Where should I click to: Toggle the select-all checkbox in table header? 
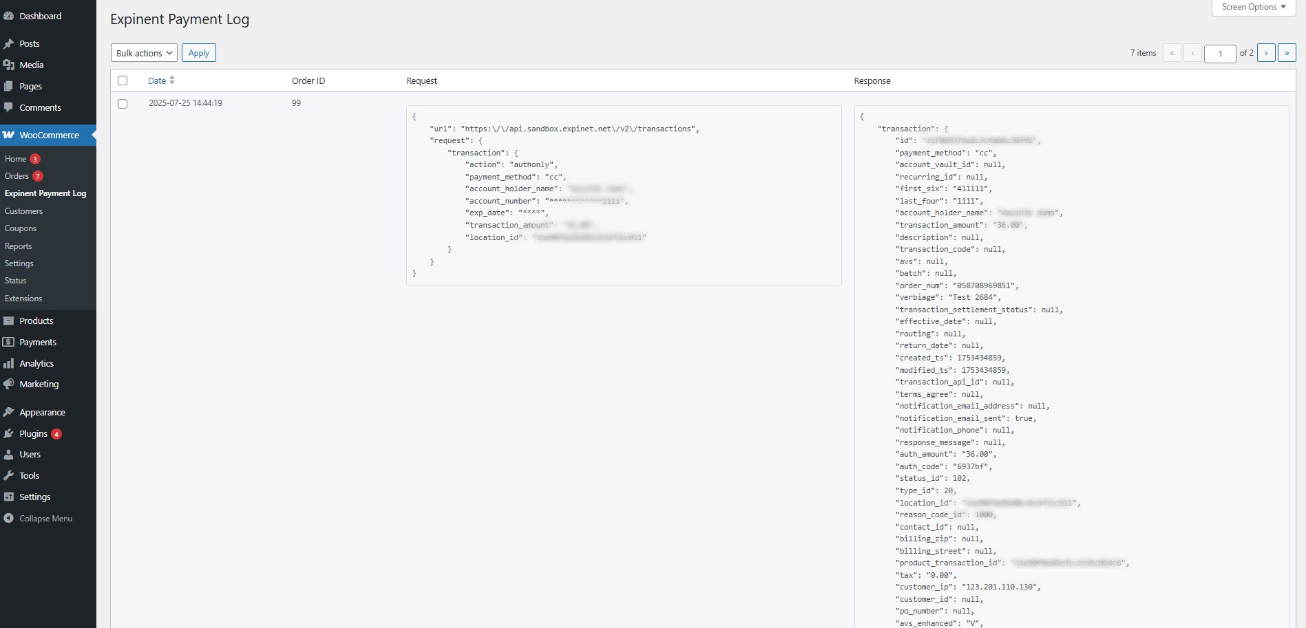tap(123, 80)
